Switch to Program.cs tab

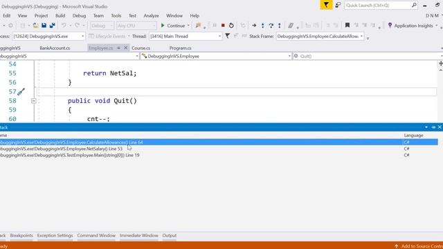click(x=180, y=48)
